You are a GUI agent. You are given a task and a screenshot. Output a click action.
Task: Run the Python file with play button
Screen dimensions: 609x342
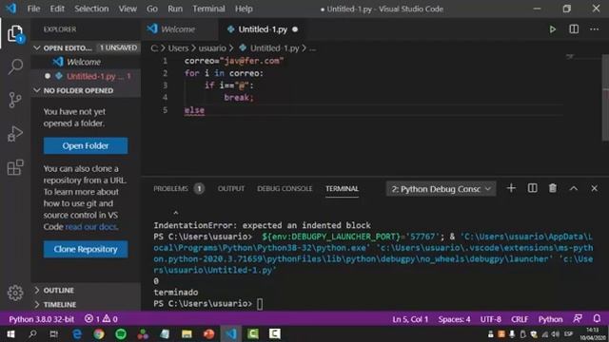[x=552, y=29]
